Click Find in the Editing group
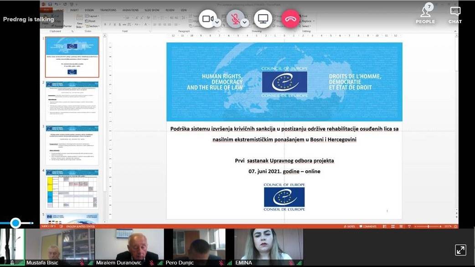The image size is (475, 267). pyautogui.click(x=303, y=16)
